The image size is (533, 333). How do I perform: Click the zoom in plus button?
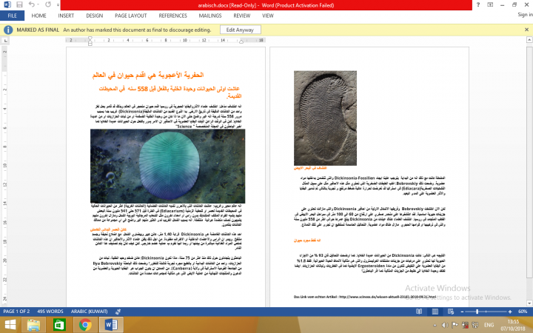[510, 312]
